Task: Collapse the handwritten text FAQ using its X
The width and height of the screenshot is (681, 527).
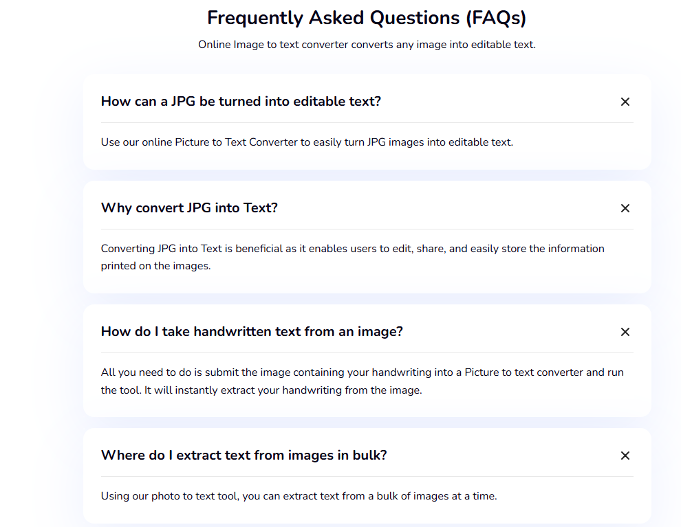Action: tap(625, 332)
